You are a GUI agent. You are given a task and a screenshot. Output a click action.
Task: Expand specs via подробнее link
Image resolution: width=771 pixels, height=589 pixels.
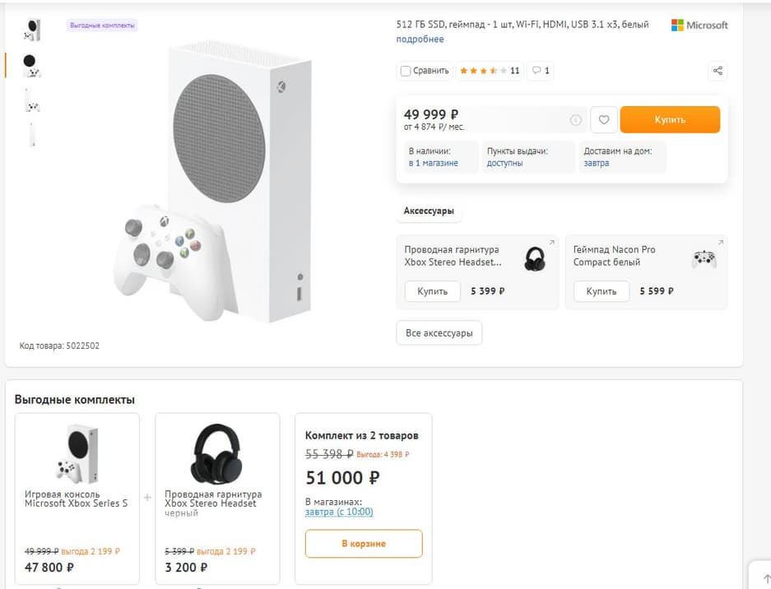coord(420,39)
